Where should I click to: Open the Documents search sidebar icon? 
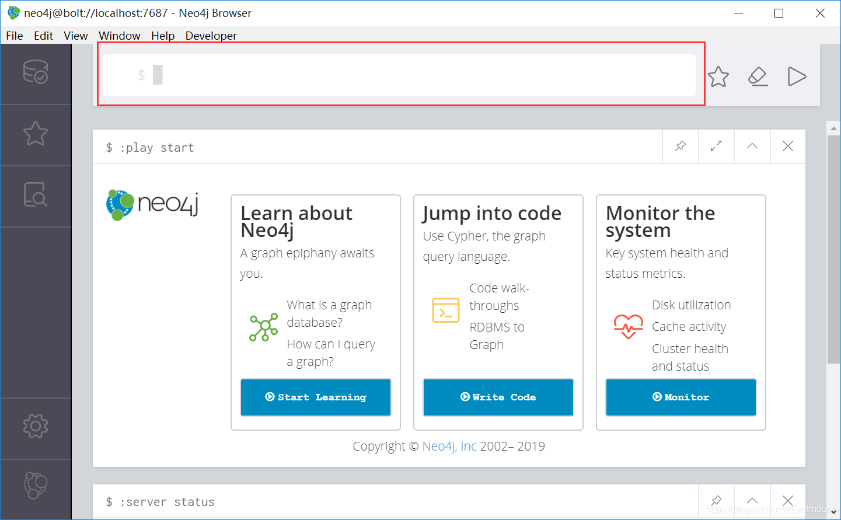pyautogui.click(x=36, y=194)
